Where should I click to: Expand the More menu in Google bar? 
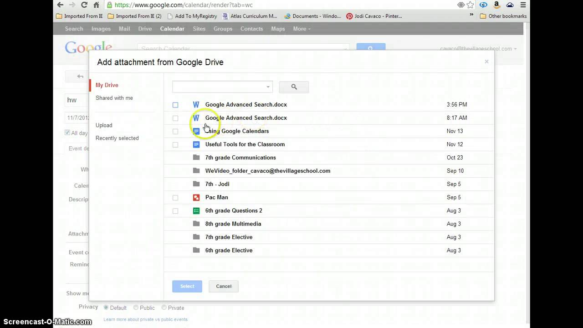[x=302, y=29]
